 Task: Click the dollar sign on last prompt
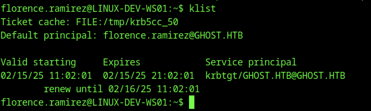point(181,102)
